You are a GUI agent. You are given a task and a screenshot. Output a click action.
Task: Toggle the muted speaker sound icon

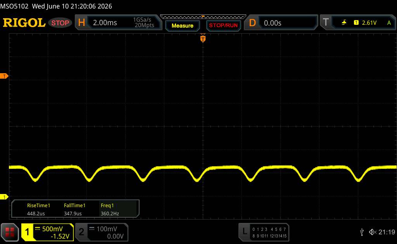pos(373,232)
